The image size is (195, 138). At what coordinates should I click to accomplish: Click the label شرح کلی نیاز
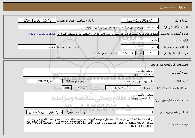pos(179,73)
